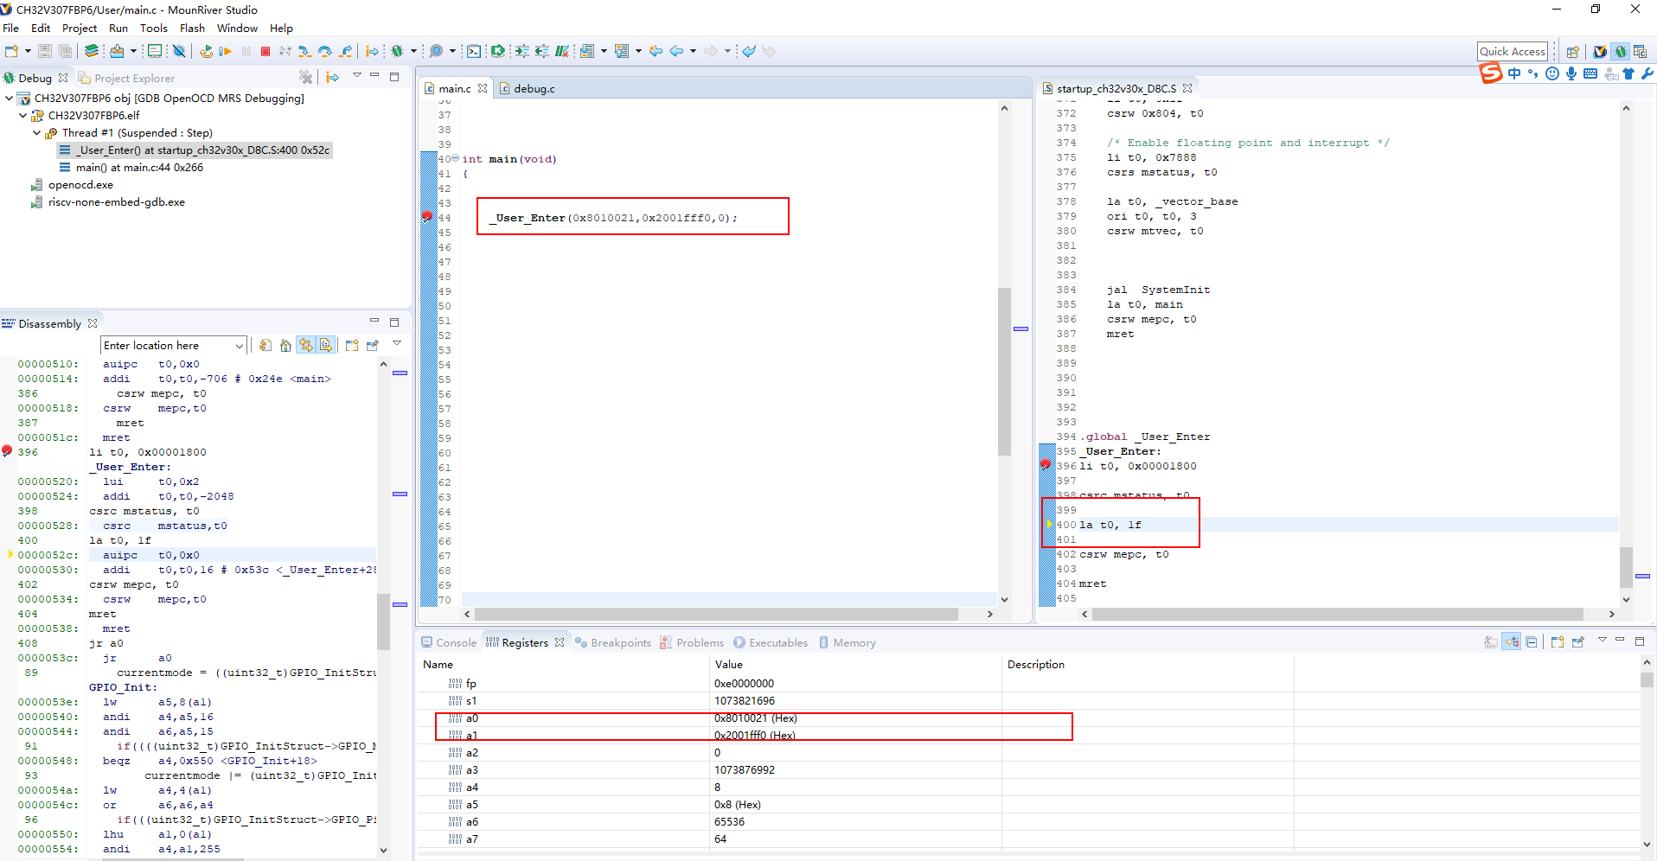This screenshot has height=861, width=1657.
Task: Switch to the Debug perspective bug icon
Action: pos(1621,51)
